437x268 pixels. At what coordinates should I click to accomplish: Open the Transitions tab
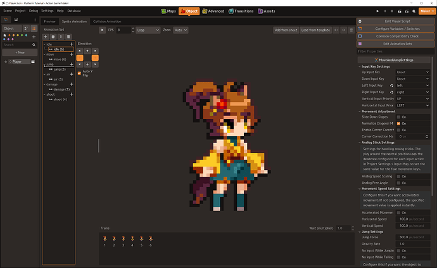pyautogui.click(x=241, y=11)
